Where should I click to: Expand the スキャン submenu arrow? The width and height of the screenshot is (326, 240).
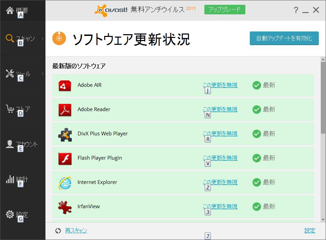(43, 38)
